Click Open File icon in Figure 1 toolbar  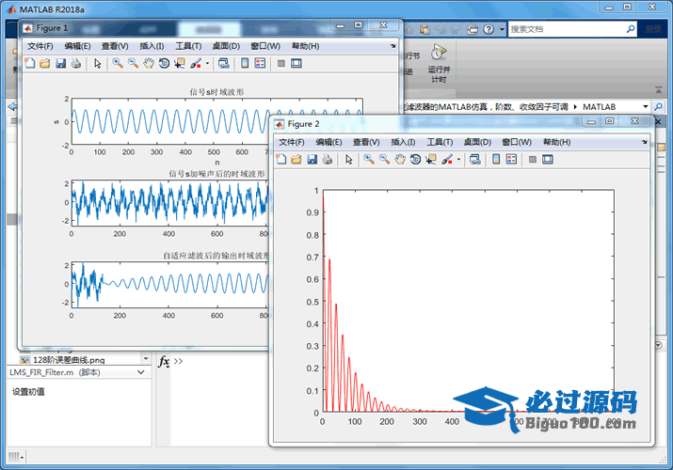coord(44,63)
